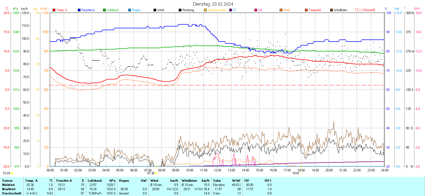Click the purple ET legend square
Viewport: 425px width, 196px height.
tap(231, 10)
